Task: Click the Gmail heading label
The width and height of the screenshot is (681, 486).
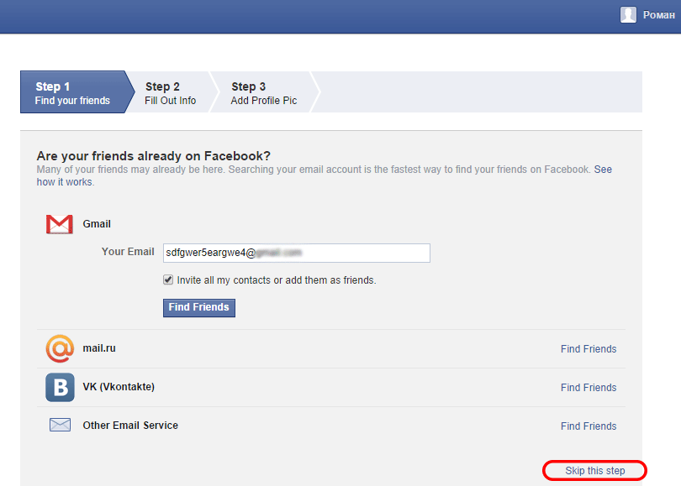Action: (96, 223)
